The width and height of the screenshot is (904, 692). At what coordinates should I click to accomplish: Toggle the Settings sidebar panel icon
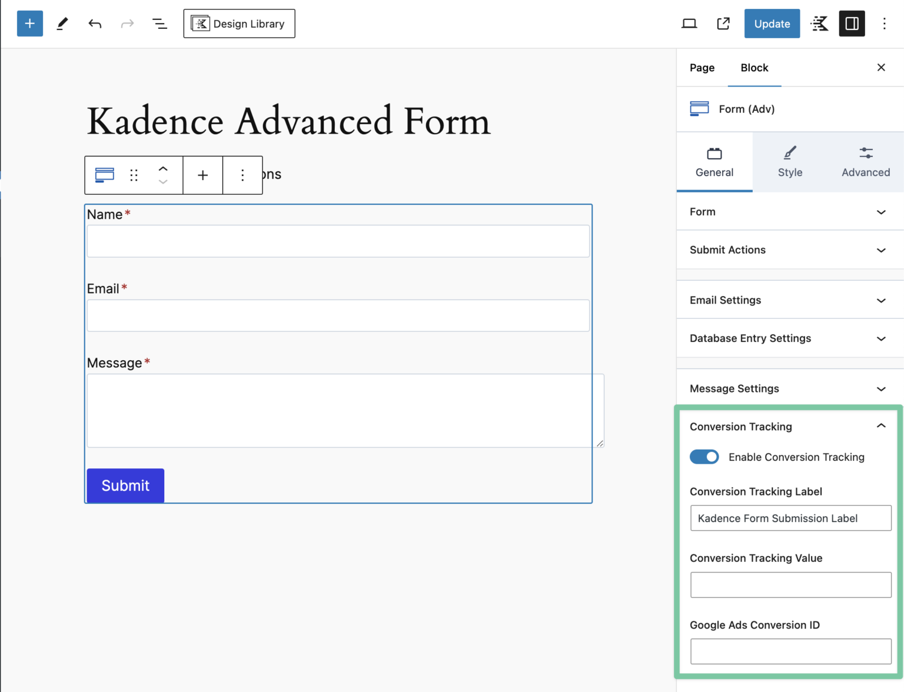[x=852, y=24]
